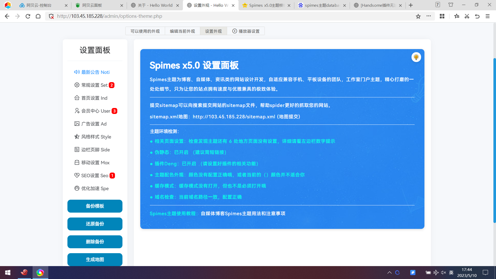Open 会员中心 User settings
The height and width of the screenshot is (279, 496).
pyautogui.click(x=96, y=111)
